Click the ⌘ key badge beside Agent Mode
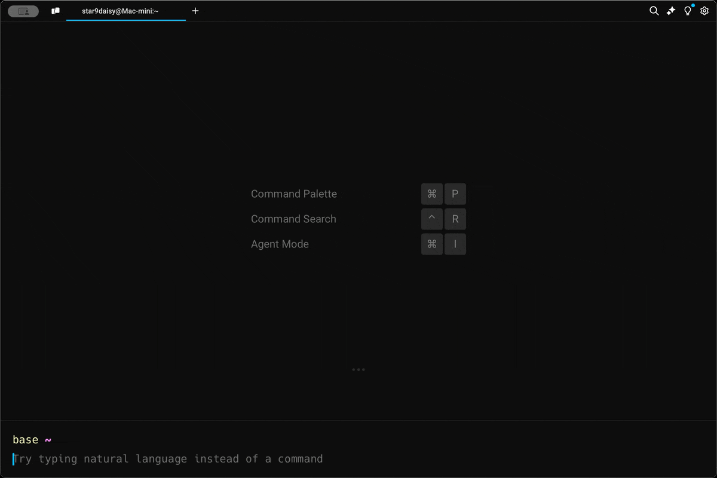 tap(432, 244)
